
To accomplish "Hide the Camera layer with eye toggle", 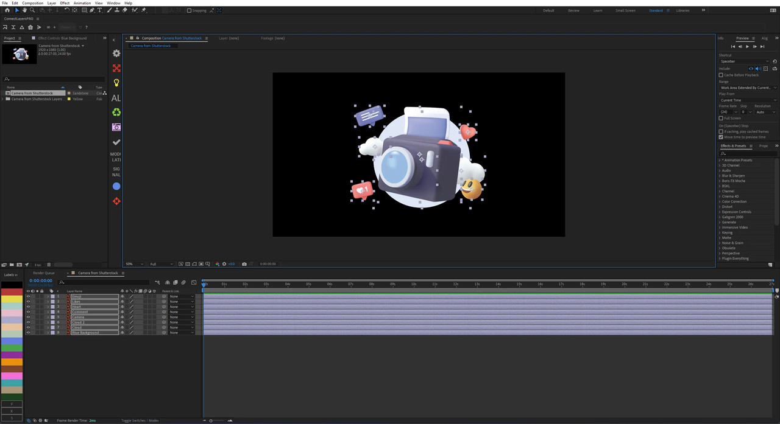I will [x=27, y=317].
